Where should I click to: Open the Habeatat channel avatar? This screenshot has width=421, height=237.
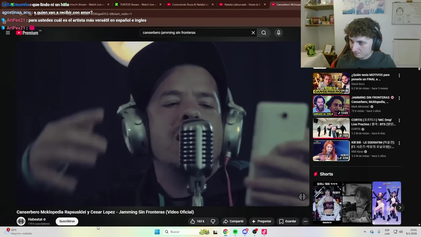tap(21, 221)
